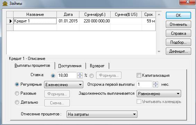
Task: Close the Займы dialog window
Action: tap(188, 2)
